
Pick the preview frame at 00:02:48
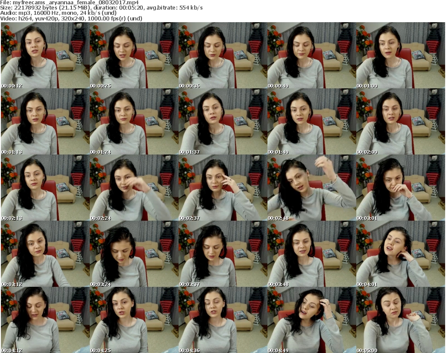311,188
